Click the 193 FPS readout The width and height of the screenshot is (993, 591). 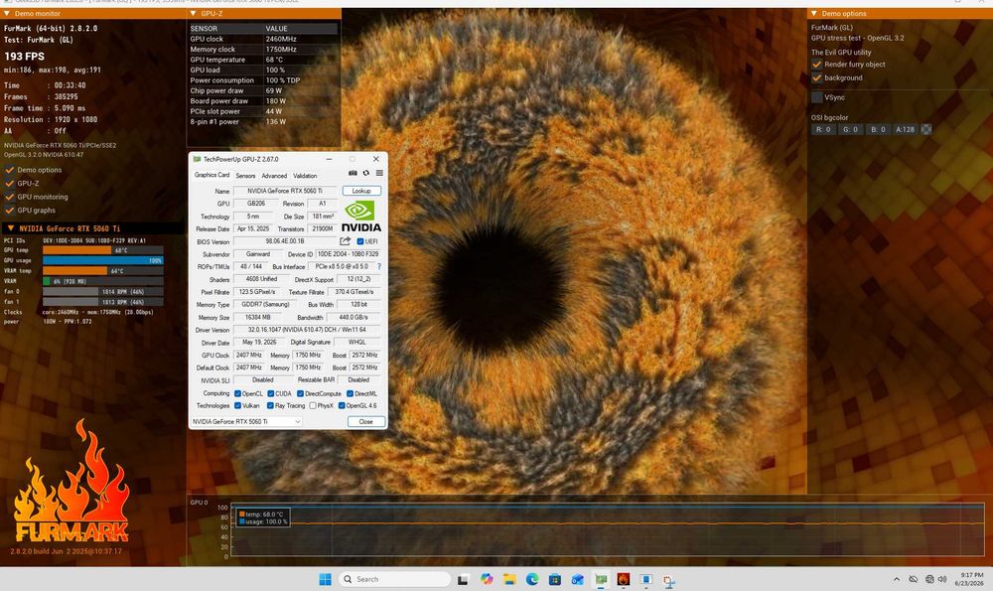(25, 57)
